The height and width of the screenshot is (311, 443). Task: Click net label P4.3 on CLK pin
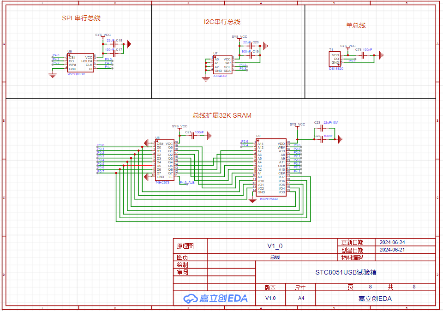click(108, 63)
